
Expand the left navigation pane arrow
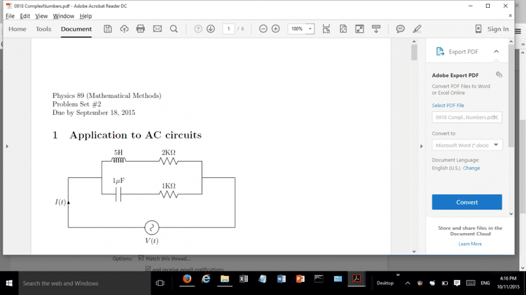[7, 146]
